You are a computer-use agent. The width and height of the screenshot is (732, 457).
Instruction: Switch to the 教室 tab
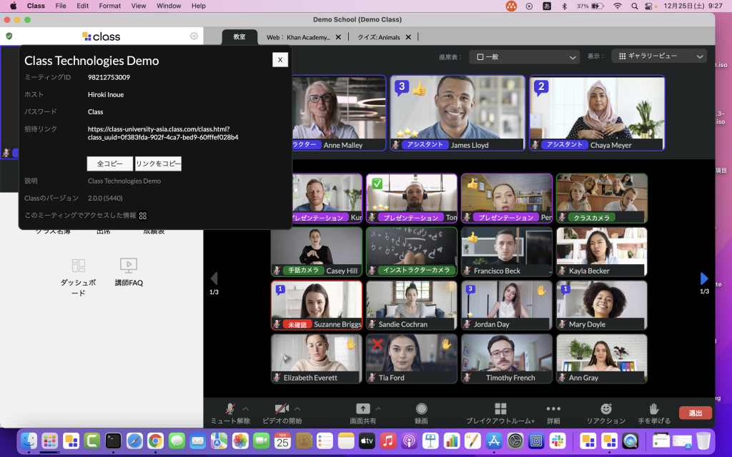(239, 37)
